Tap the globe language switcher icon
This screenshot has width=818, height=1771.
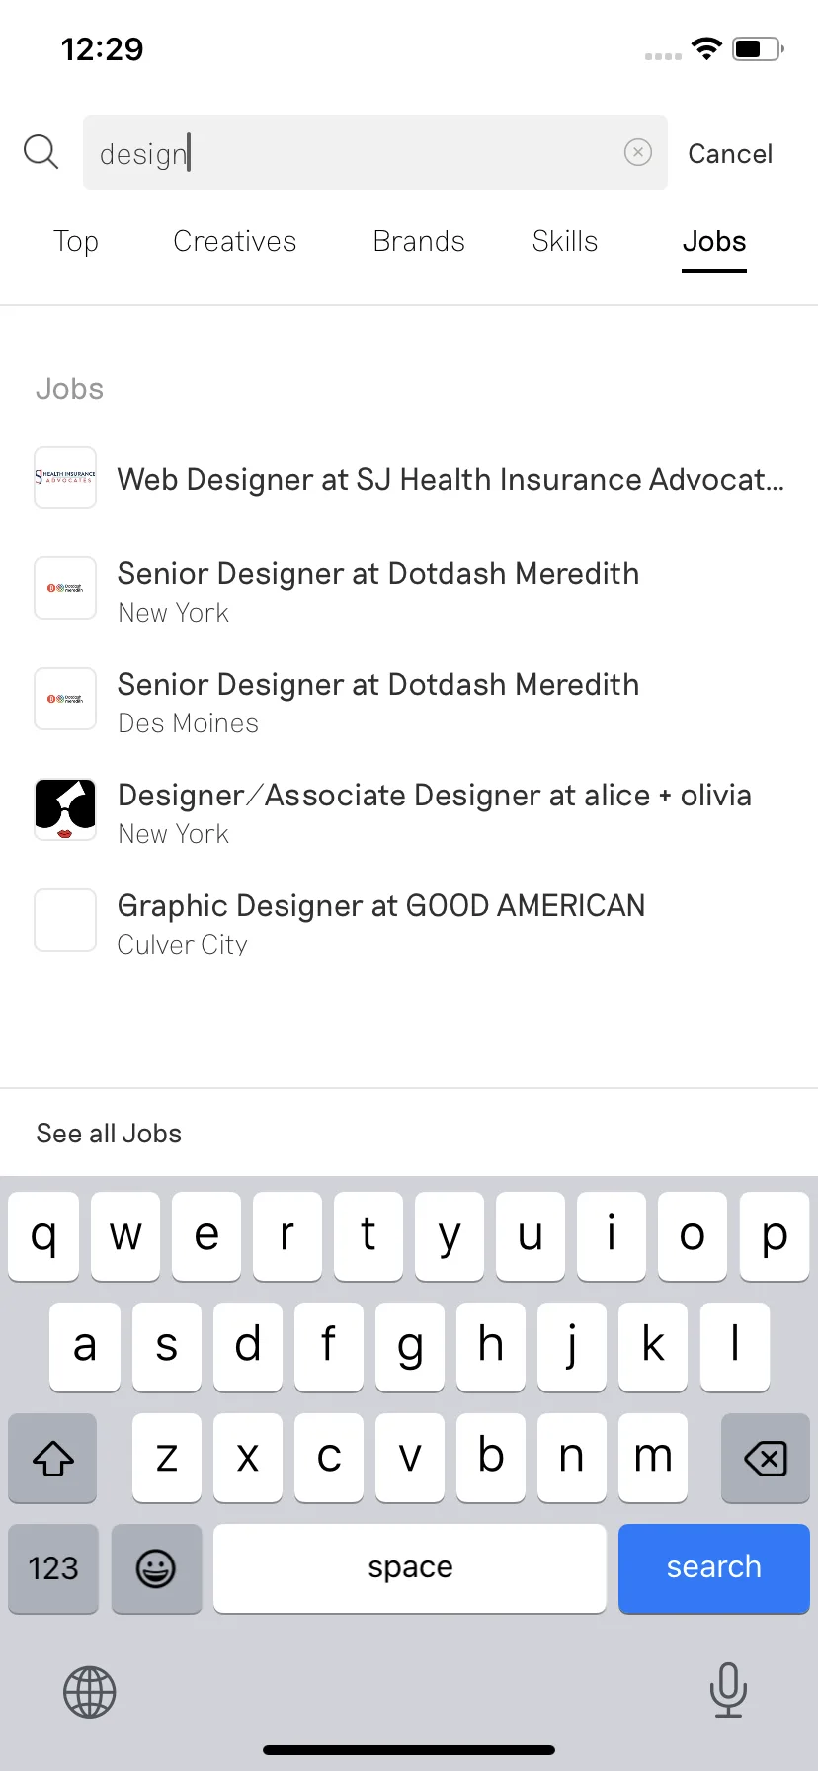[x=90, y=1692]
